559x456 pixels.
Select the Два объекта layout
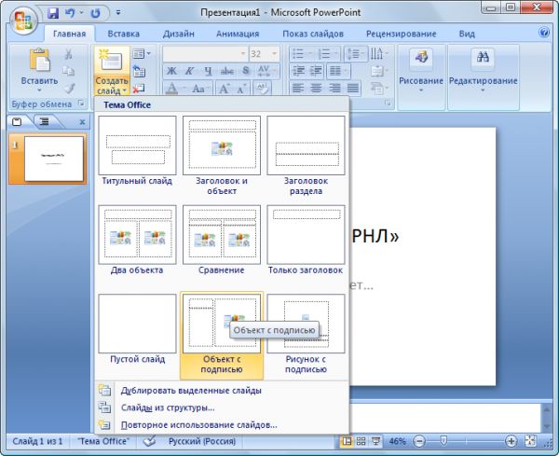point(137,241)
